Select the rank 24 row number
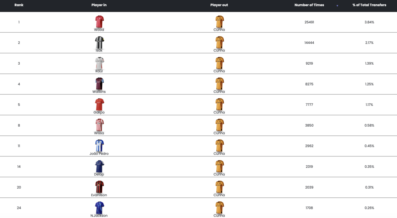The height and width of the screenshot is (218, 397). point(19,208)
